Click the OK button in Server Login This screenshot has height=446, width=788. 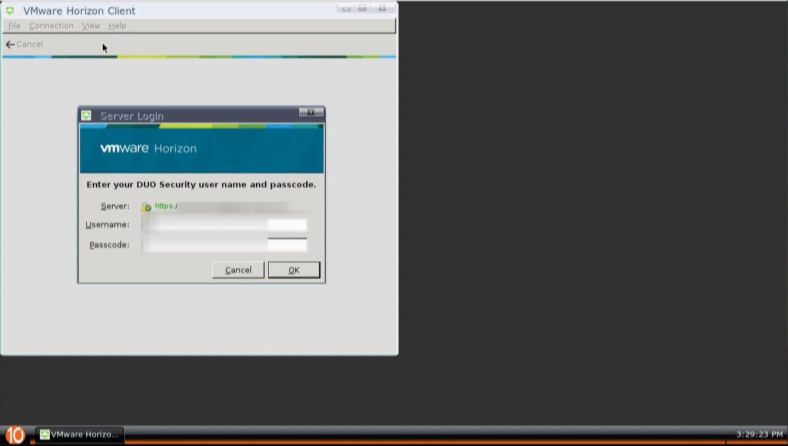coord(294,270)
